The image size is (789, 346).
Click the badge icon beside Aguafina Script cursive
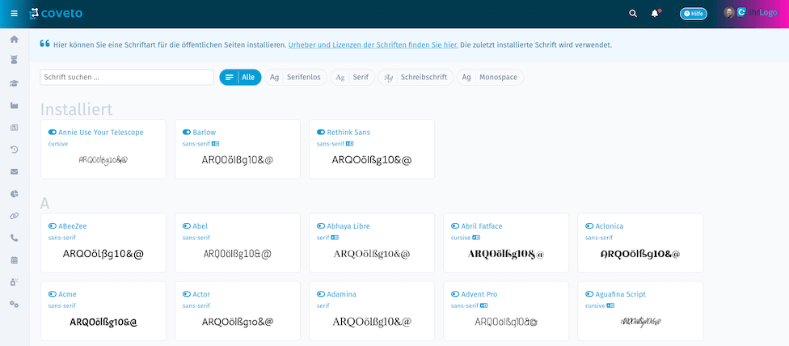pyautogui.click(x=610, y=306)
